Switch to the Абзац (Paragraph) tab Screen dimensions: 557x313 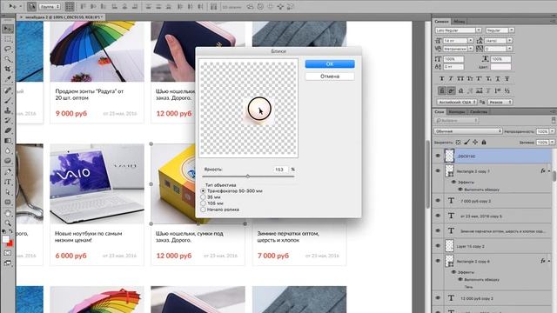[x=460, y=21]
